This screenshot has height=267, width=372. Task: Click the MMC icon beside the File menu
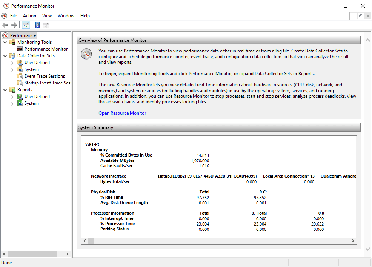(4, 16)
